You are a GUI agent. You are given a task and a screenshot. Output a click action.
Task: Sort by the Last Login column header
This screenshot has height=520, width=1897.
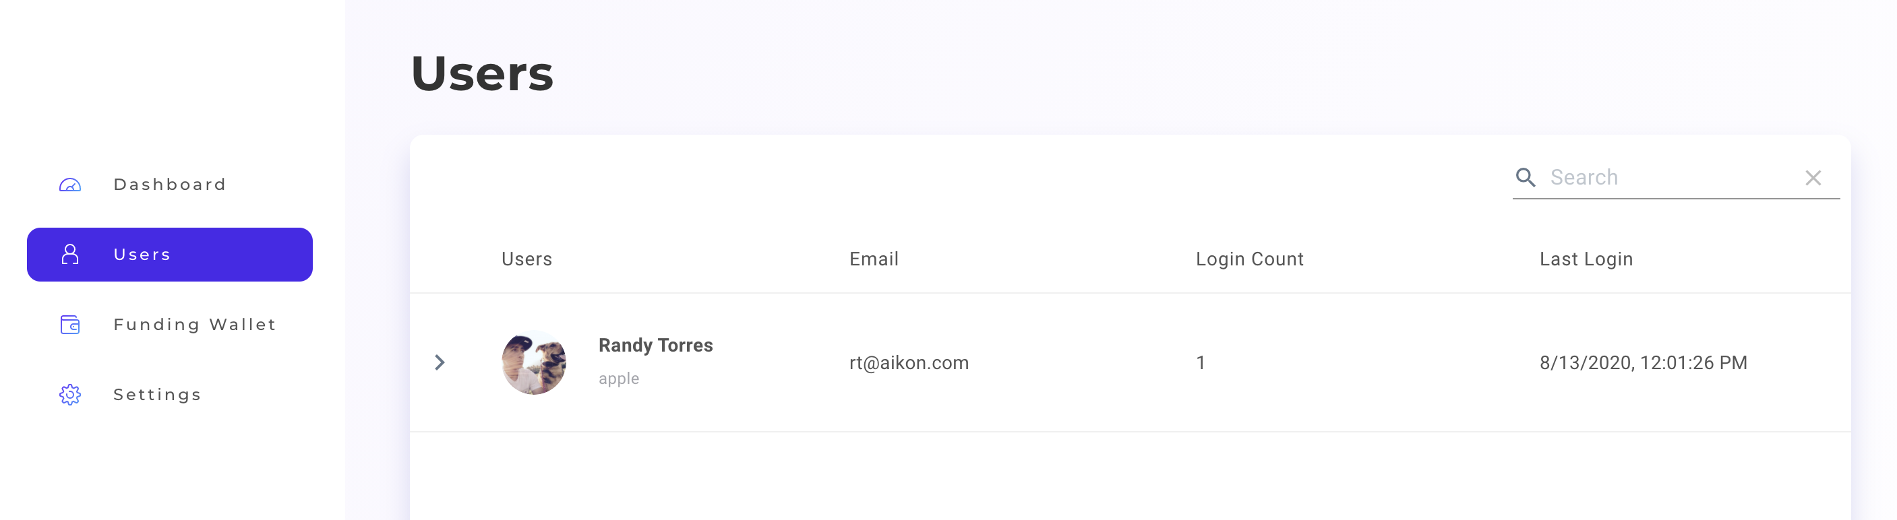[x=1586, y=259]
